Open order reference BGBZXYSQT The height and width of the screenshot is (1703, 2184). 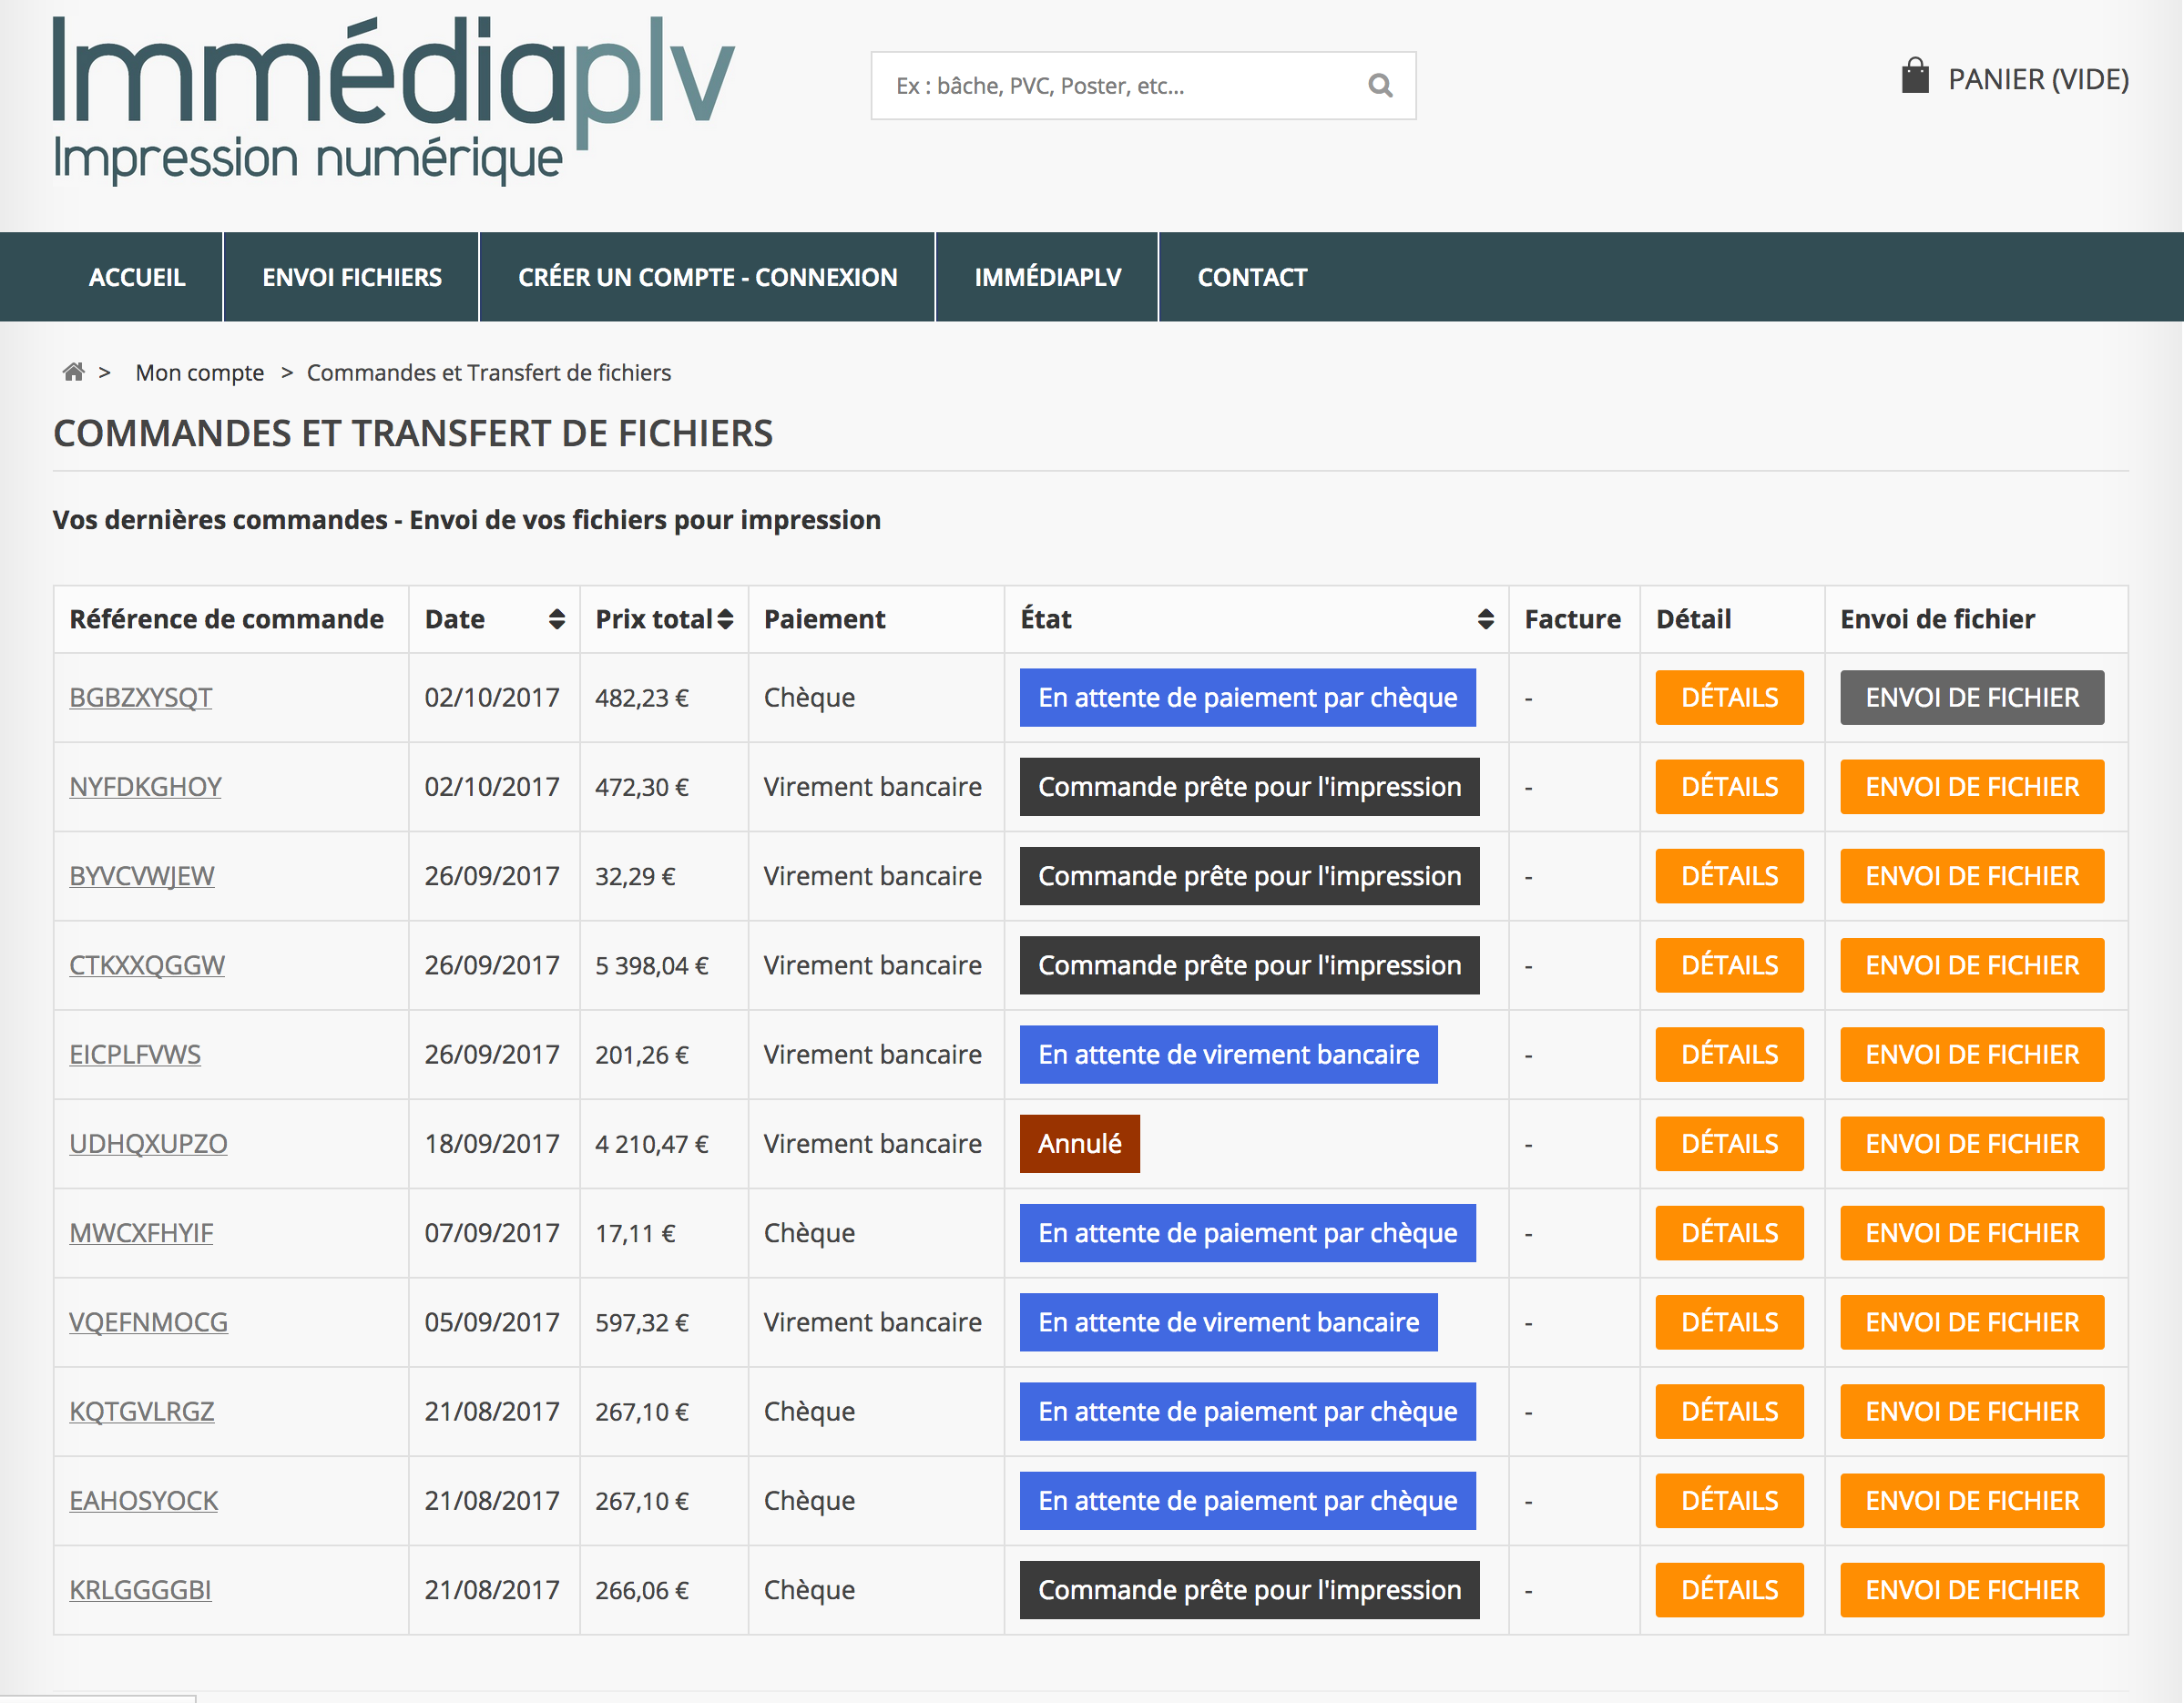tap(141, 697)
